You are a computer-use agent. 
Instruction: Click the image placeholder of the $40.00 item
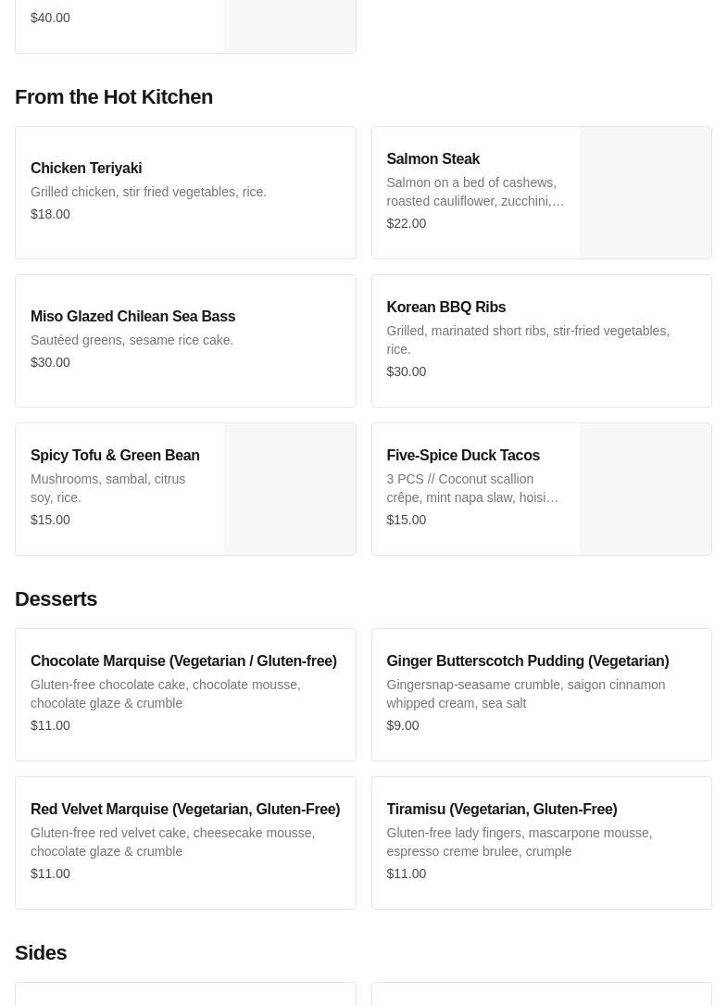289,25
